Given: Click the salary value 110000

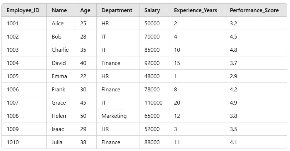Looking at the screenshot, I should tap(153, 103).
